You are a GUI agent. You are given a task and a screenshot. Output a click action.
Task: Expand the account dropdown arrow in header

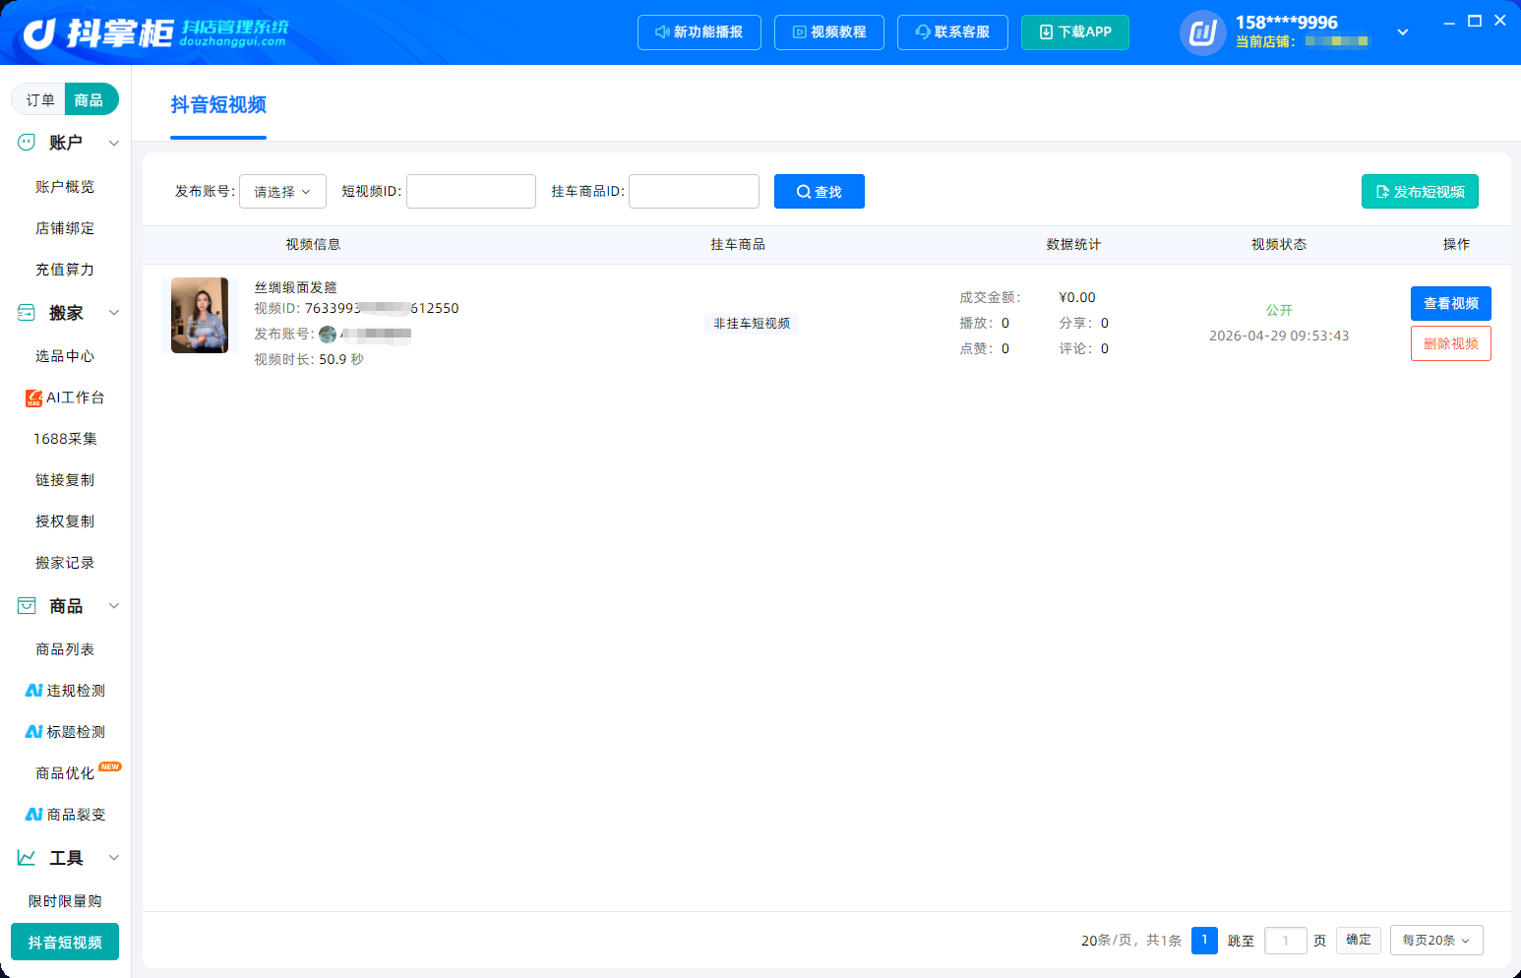coord(1403,32)
